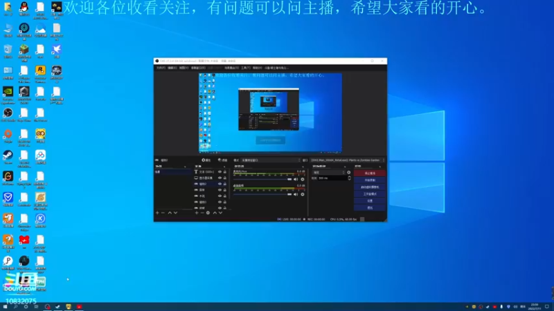Open the window selection dropdown showing Plants vs Zombies
This screenshot has width=554, height=311.
coord(348,160)
